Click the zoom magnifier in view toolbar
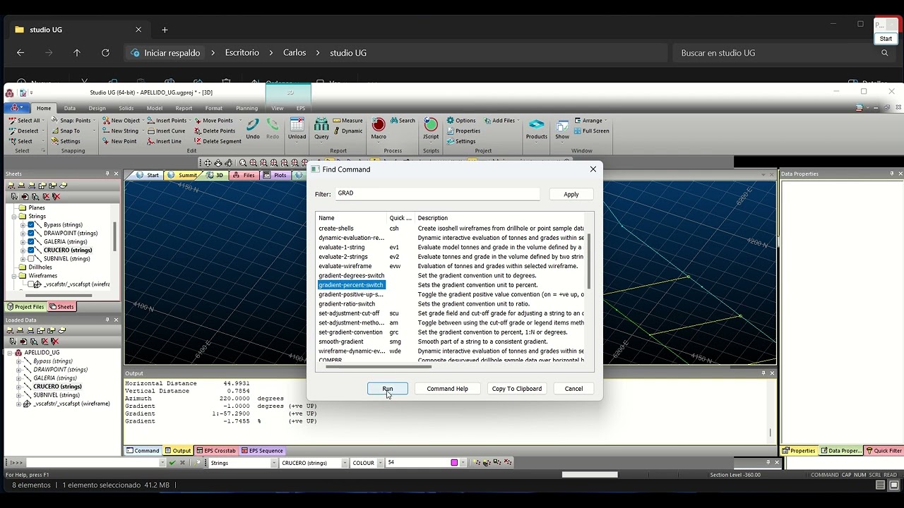This screenshot has width=904, height=508. (243, 163)
